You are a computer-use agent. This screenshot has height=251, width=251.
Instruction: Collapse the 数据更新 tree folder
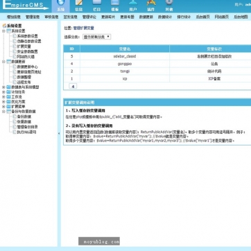tap(3, 62)
